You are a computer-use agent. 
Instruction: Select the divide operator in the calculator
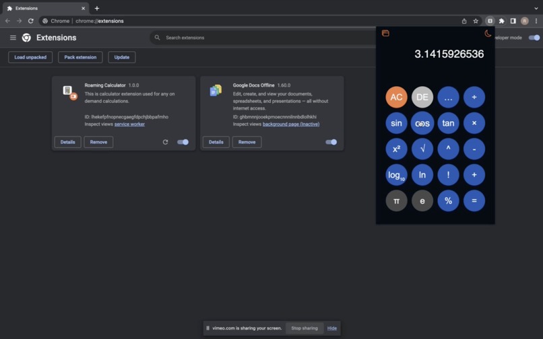point(474,98)
